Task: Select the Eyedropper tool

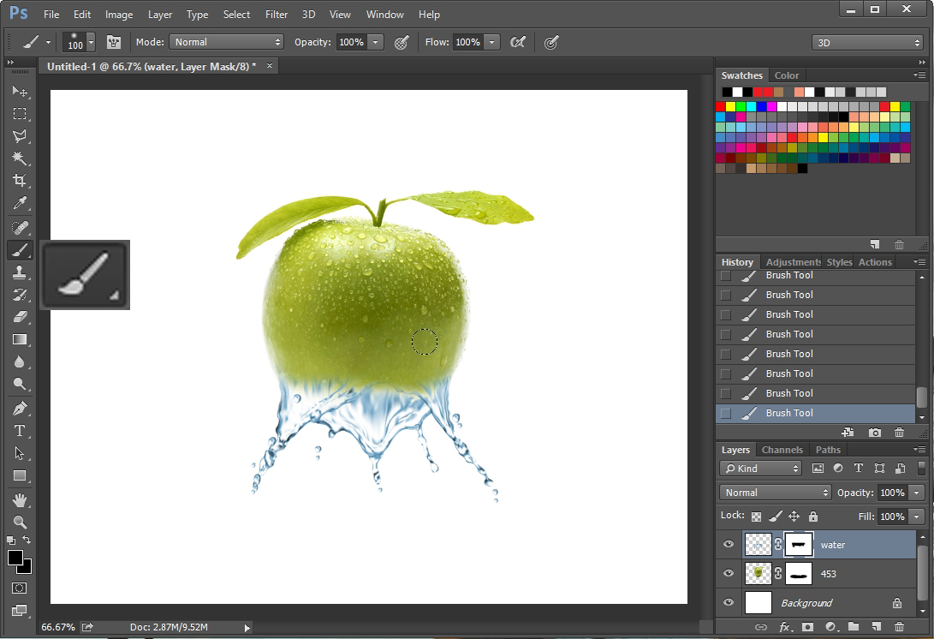Action: coord(20,203)
